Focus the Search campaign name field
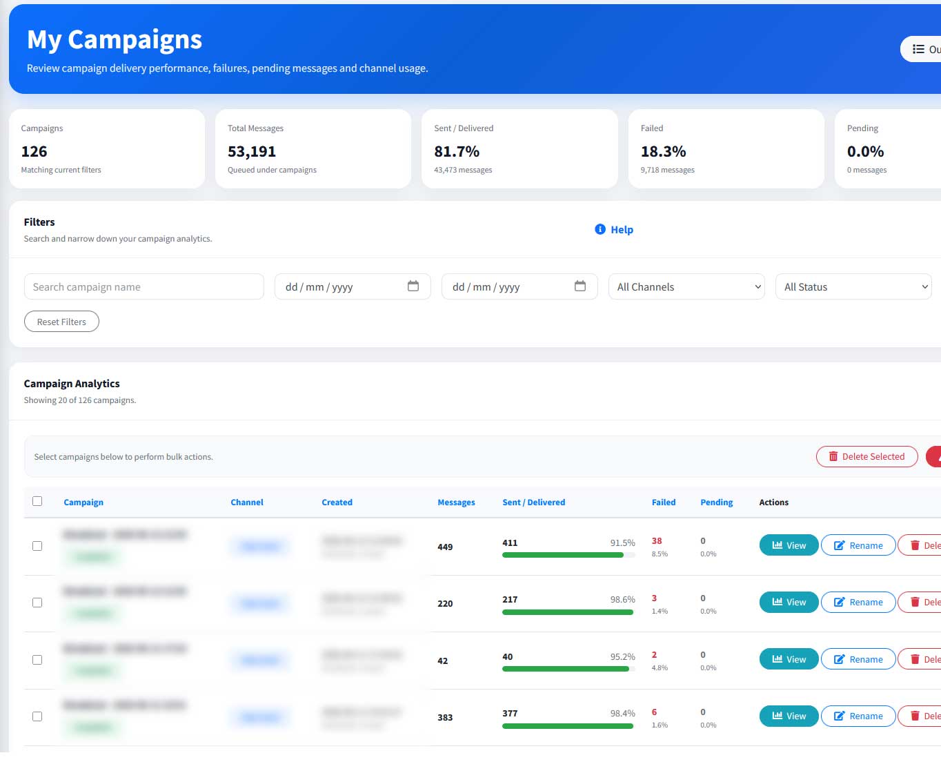This screenshot has width=941, height=762. [143, 286]
